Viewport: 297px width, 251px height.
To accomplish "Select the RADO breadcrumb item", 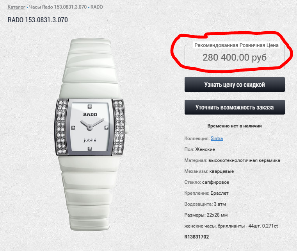I will pyautogui.click(x=97, y=7).
